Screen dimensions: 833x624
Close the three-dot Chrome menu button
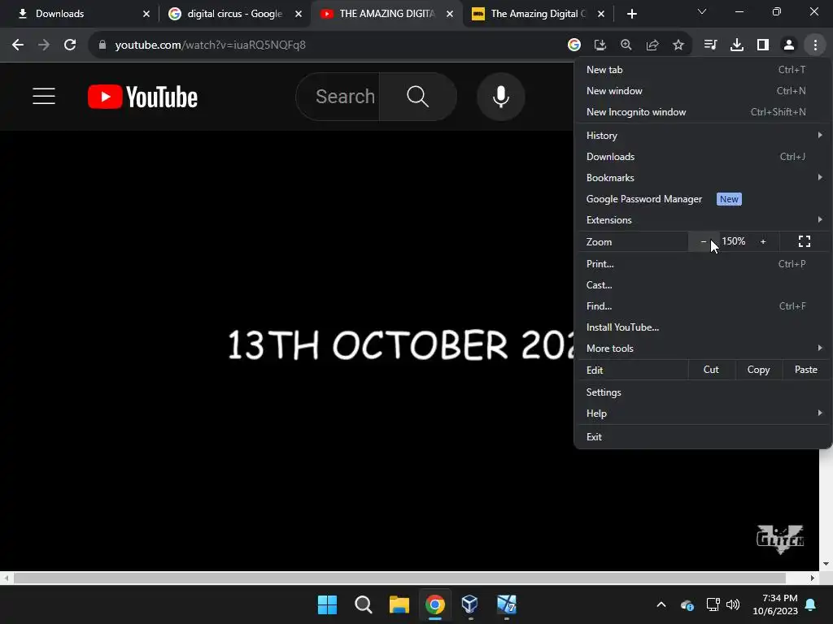[815, 45]
